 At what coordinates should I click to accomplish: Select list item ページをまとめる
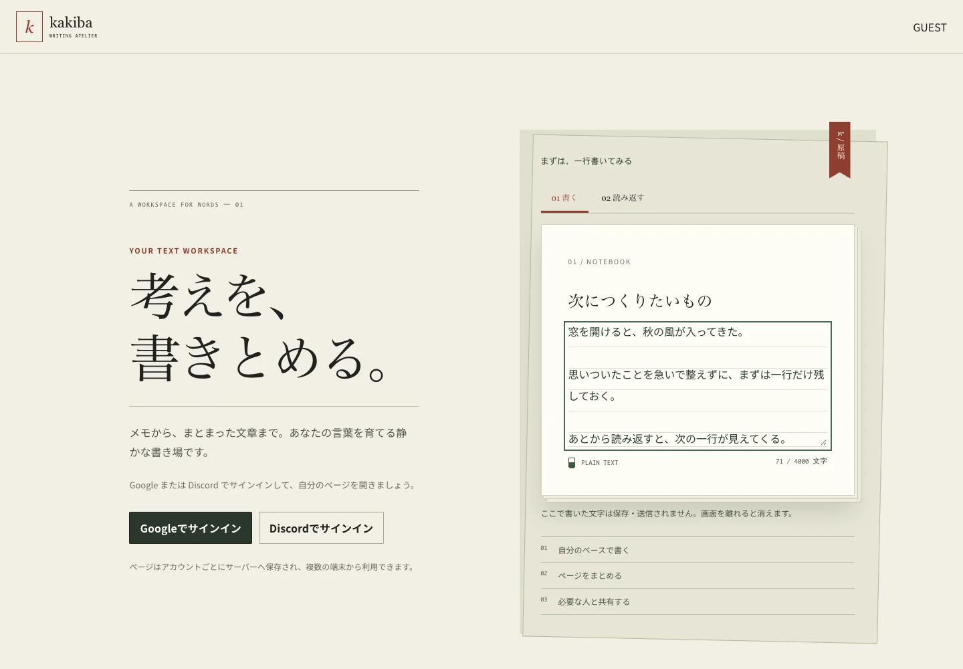tap(698, 575)
